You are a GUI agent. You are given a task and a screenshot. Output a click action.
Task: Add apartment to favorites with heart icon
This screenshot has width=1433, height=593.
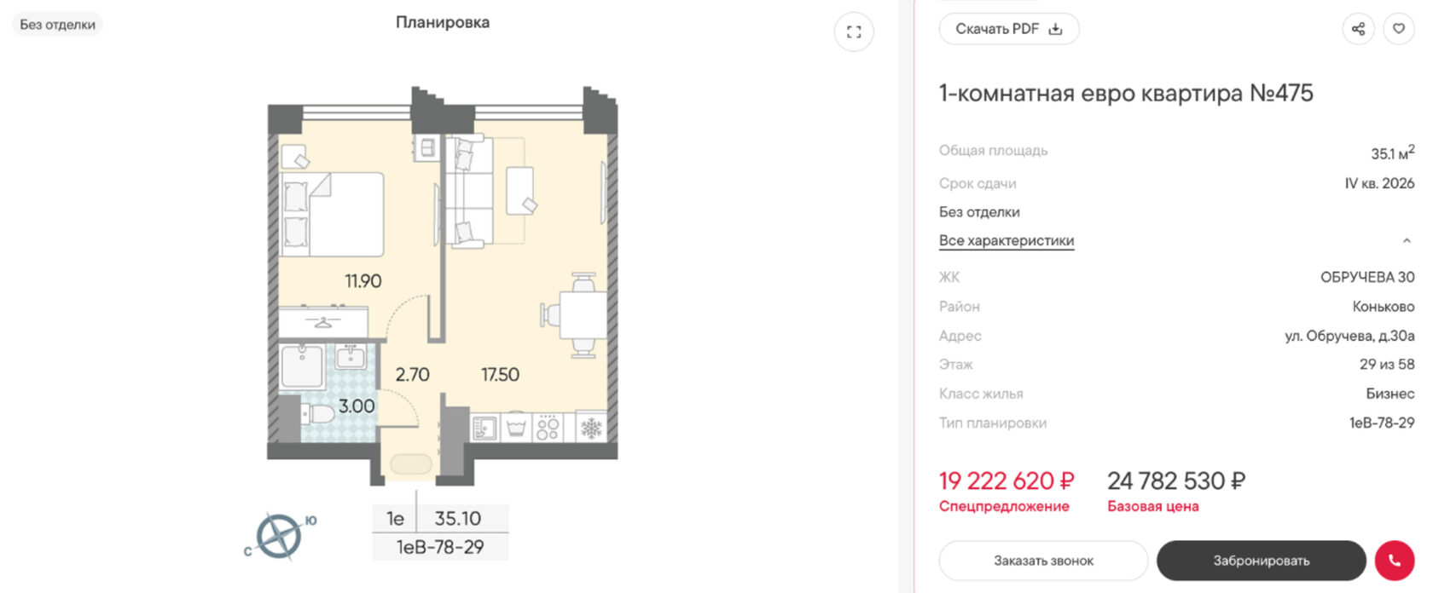(x=1399, y=29)
